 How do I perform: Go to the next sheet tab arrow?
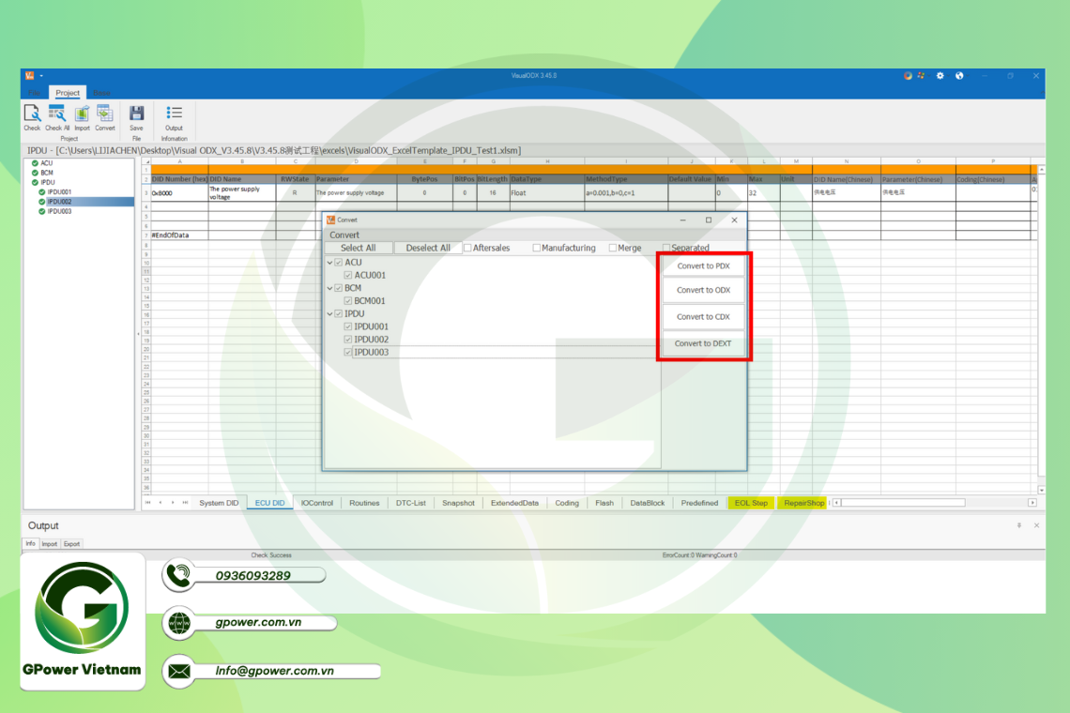173,503
